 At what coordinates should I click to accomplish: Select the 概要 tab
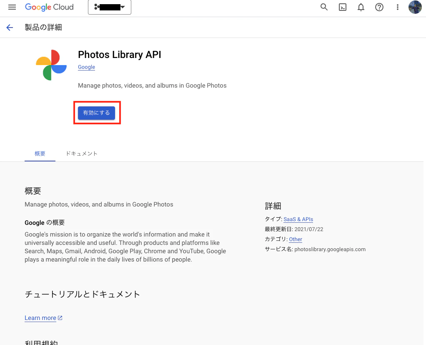(x=40, y=154)
